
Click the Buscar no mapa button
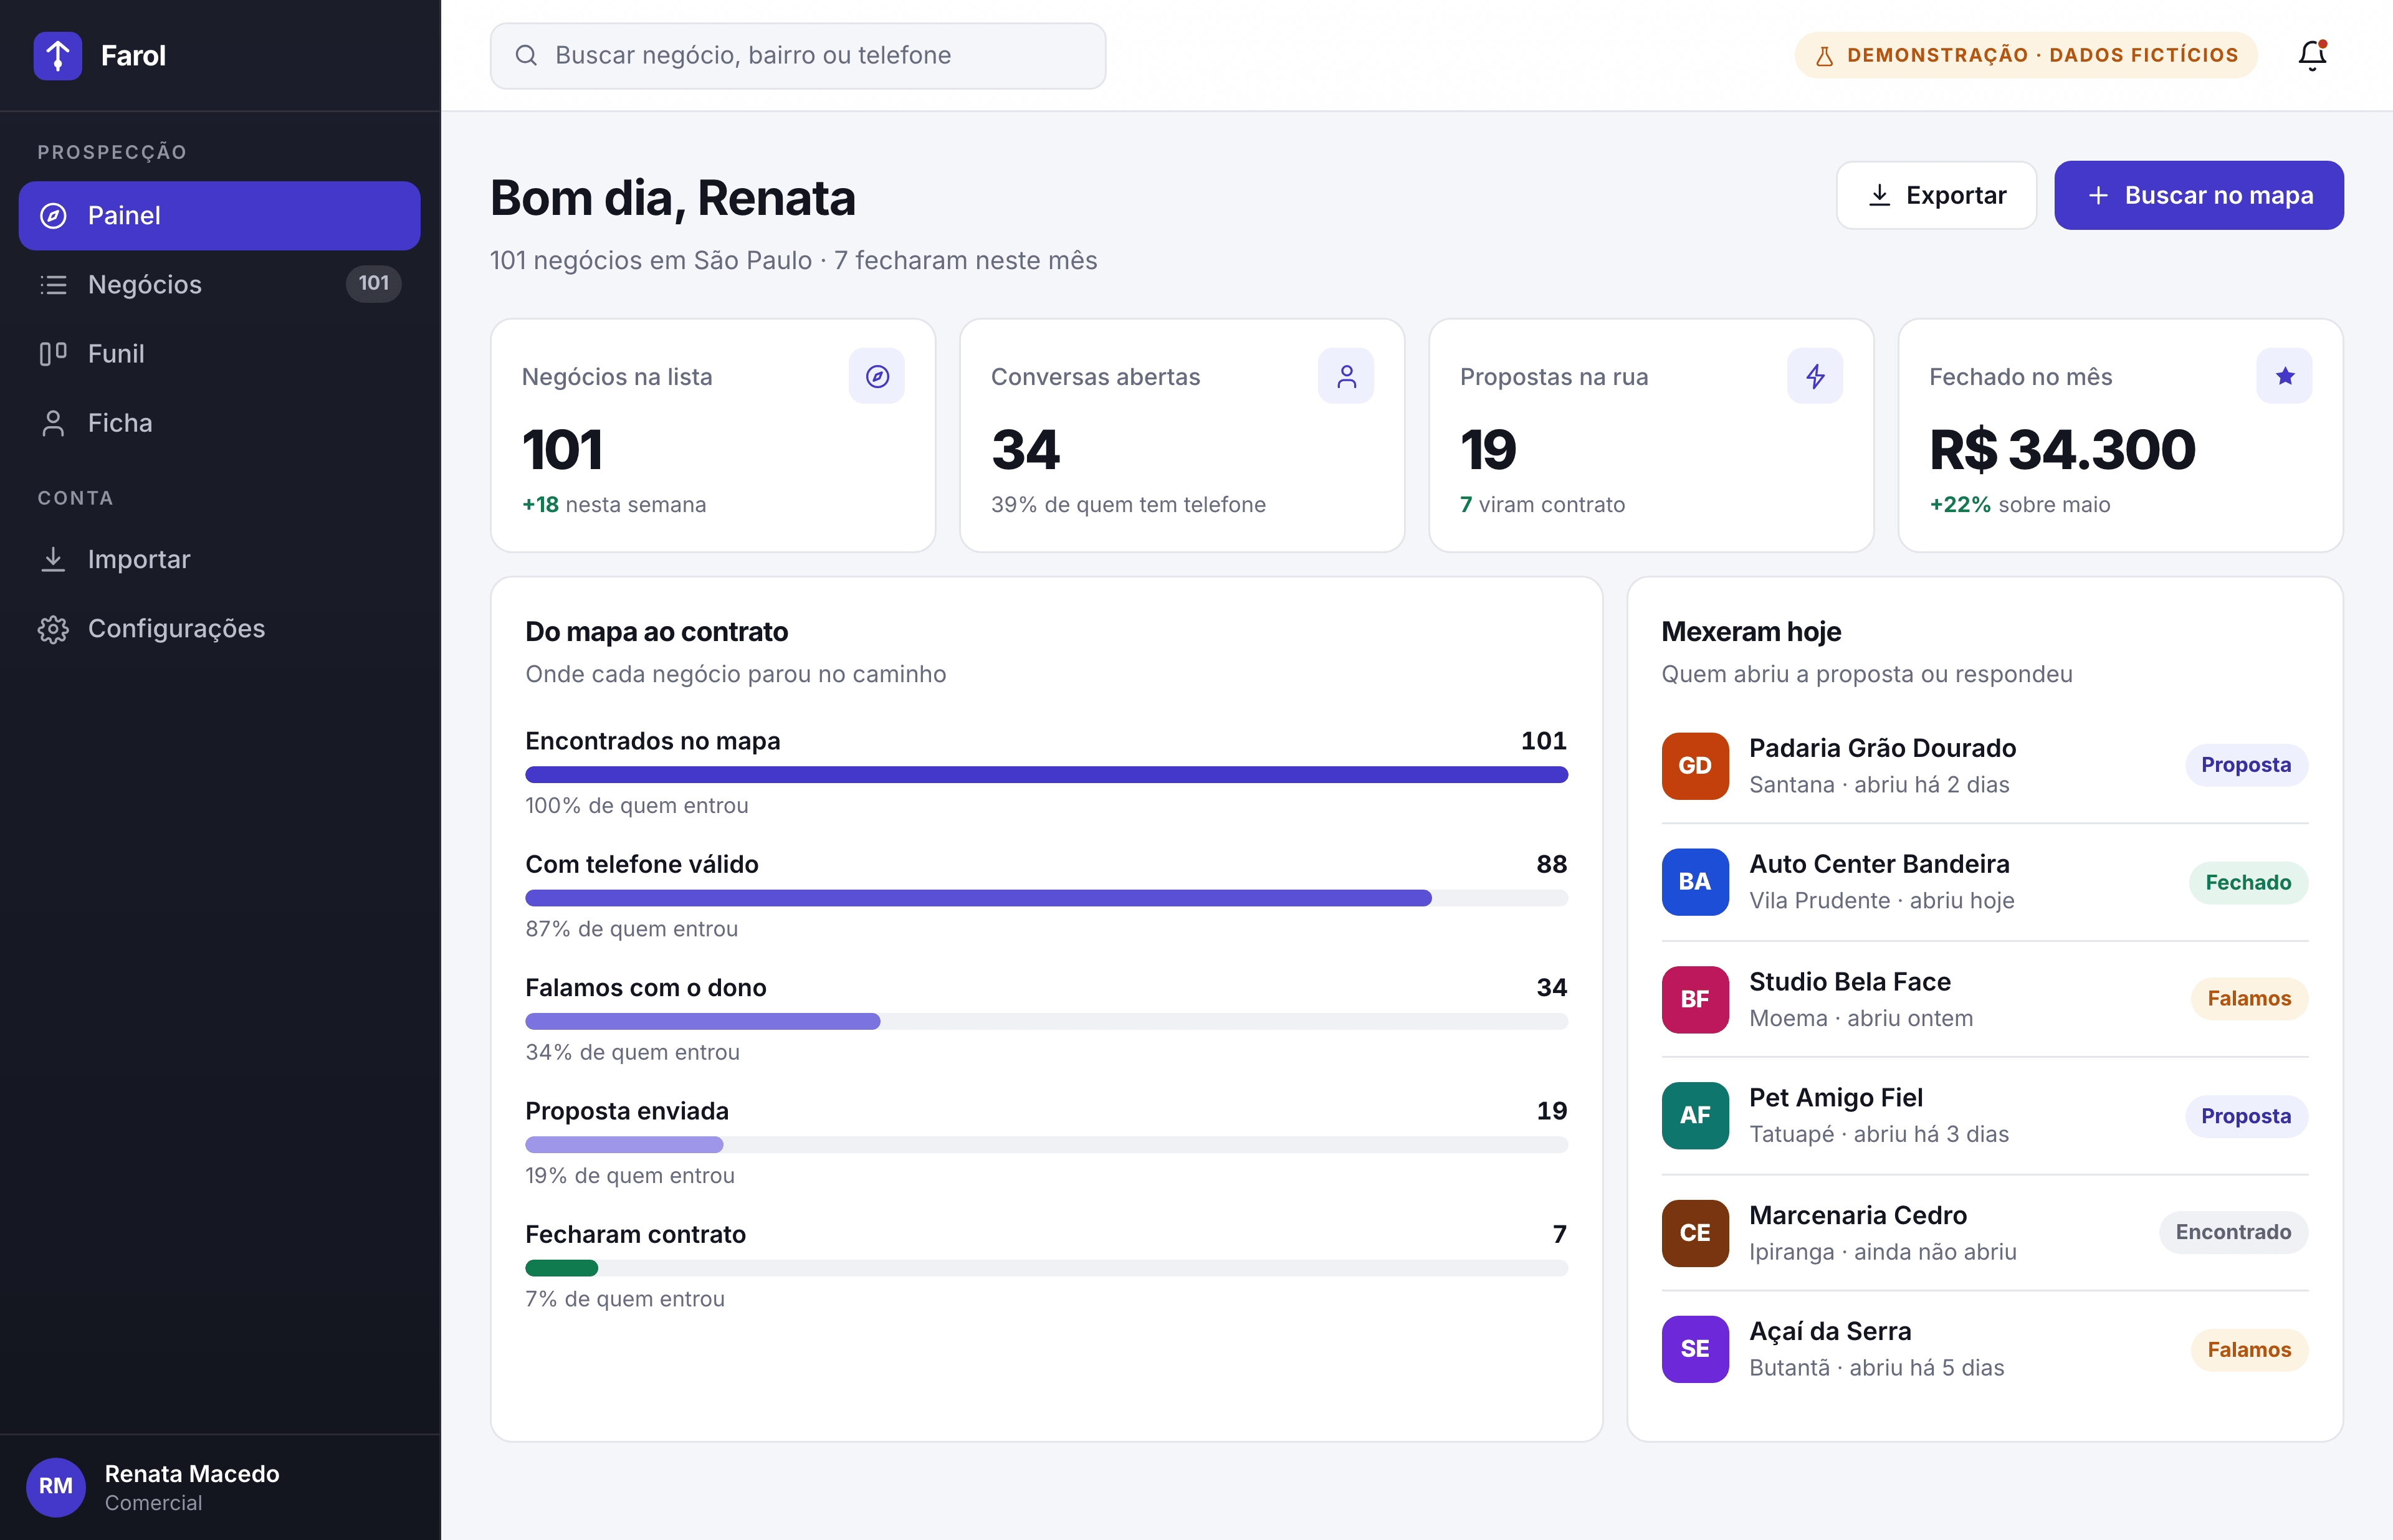click(x=2199, y=195)
